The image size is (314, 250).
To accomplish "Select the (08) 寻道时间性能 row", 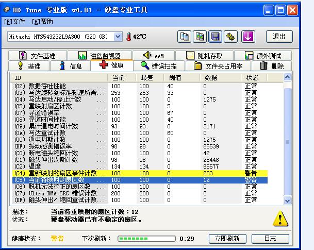I will tap(140, 120).
